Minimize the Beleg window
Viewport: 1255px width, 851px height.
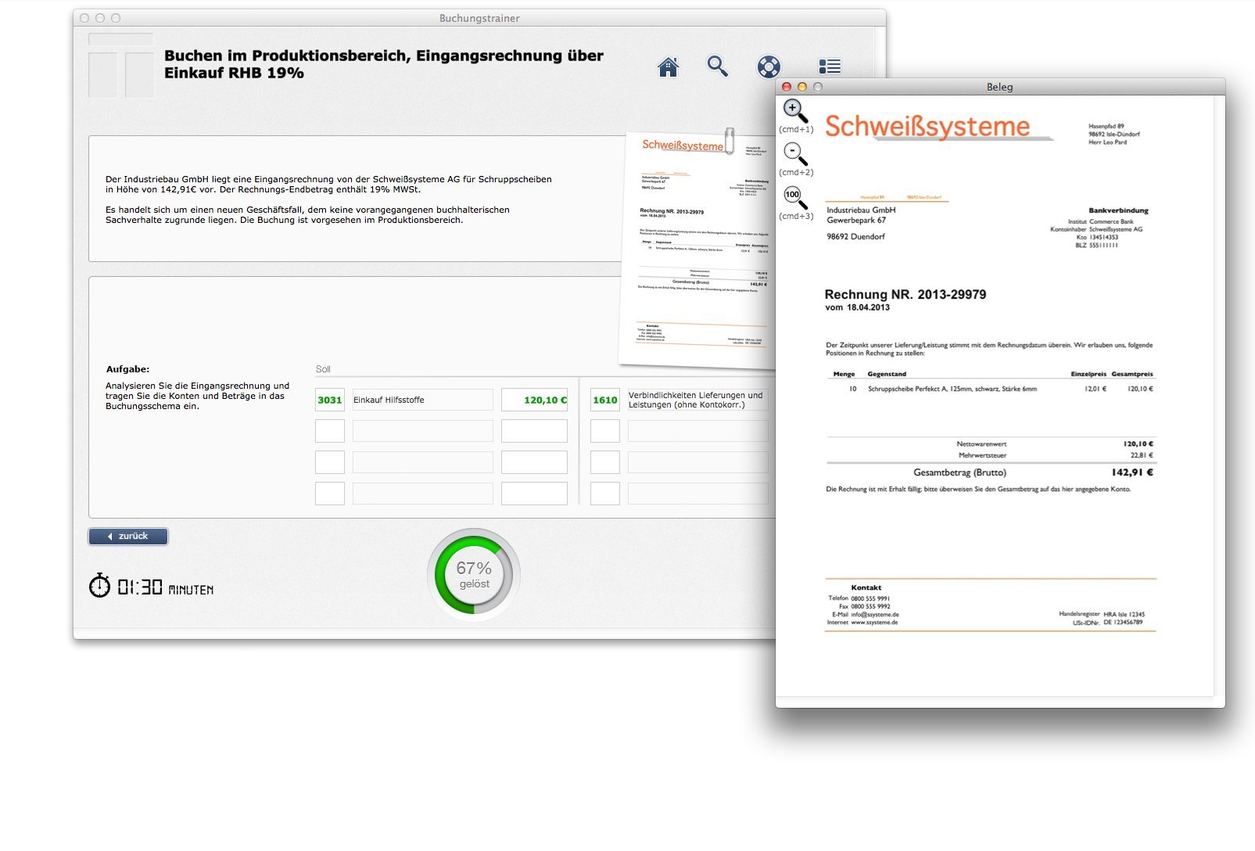pyautogui.click(x=802, y=87)
